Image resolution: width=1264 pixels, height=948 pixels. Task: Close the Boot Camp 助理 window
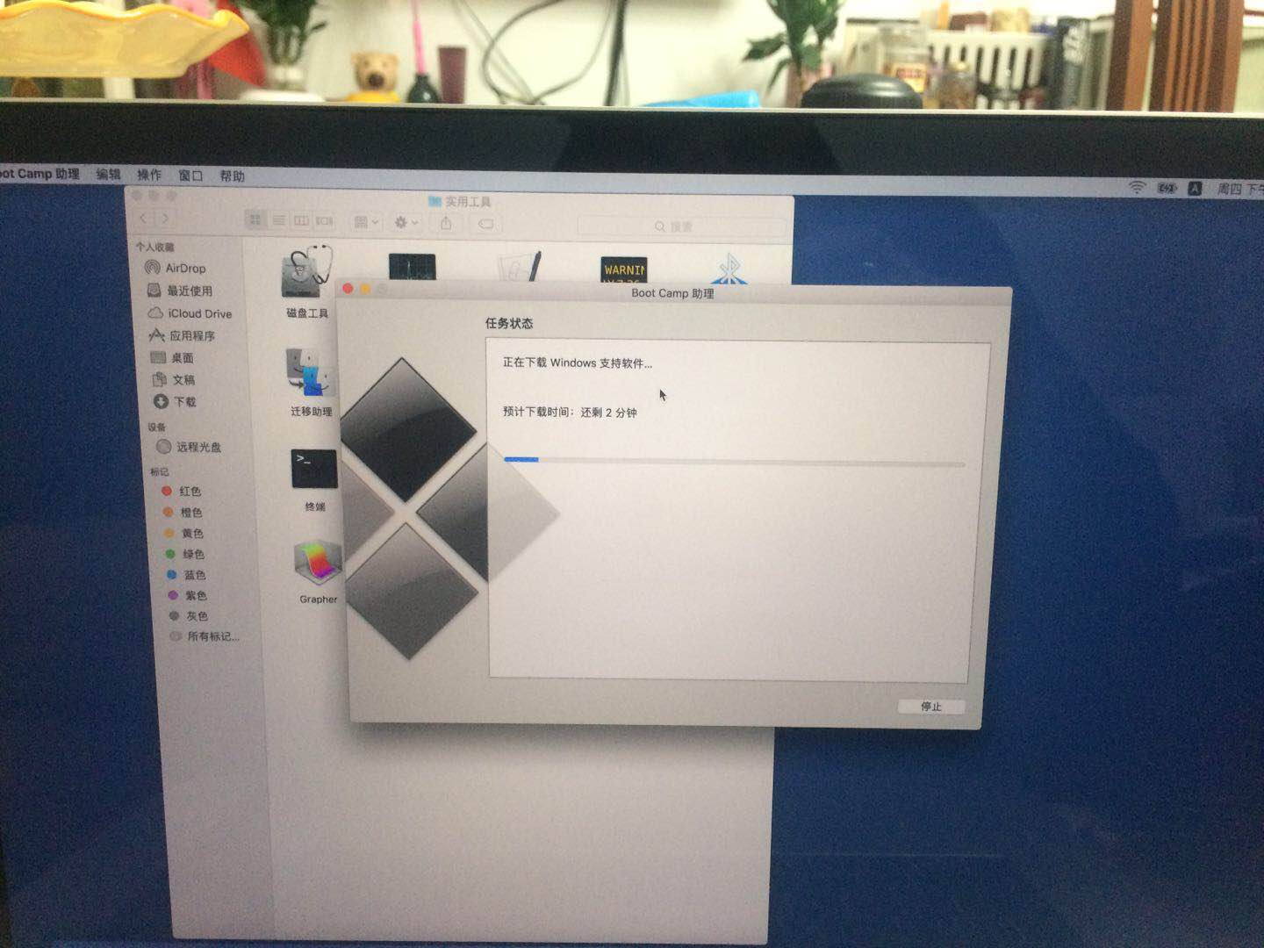(x=348, y=288)
